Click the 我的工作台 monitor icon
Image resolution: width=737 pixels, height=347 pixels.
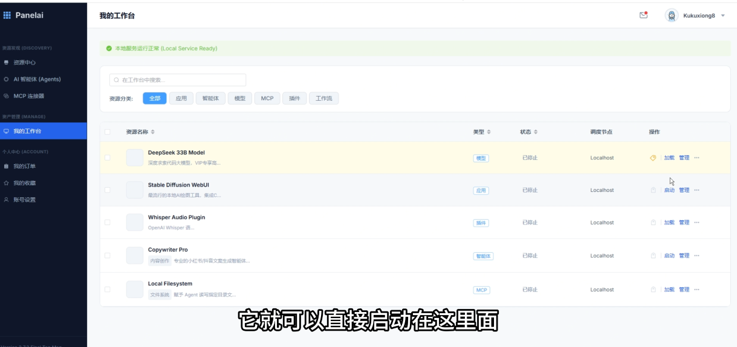coord(6,131)
